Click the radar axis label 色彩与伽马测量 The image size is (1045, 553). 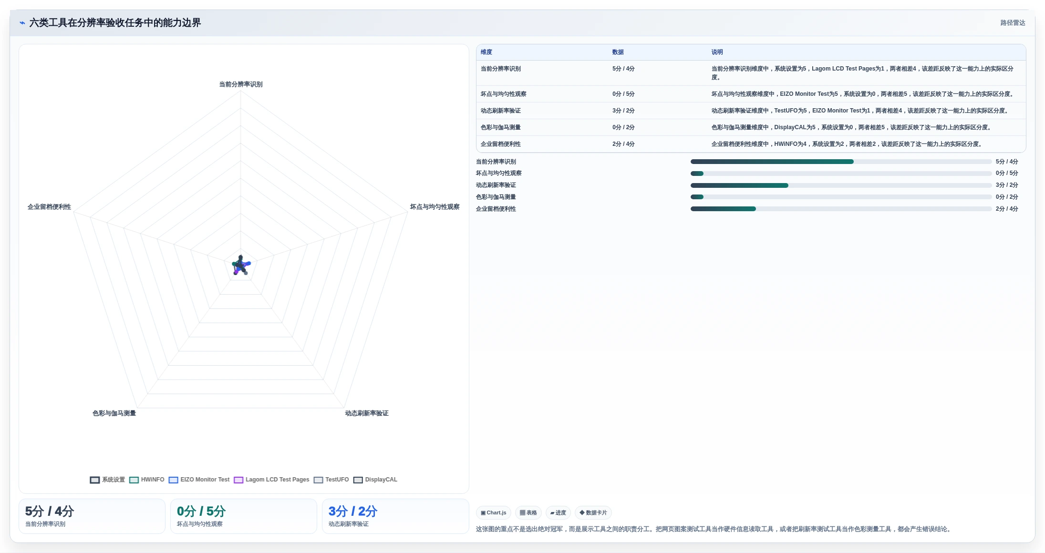[x=114, y=413]
